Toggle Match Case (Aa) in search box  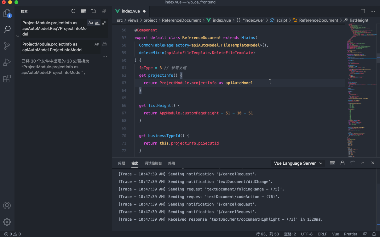pos(90,23)
